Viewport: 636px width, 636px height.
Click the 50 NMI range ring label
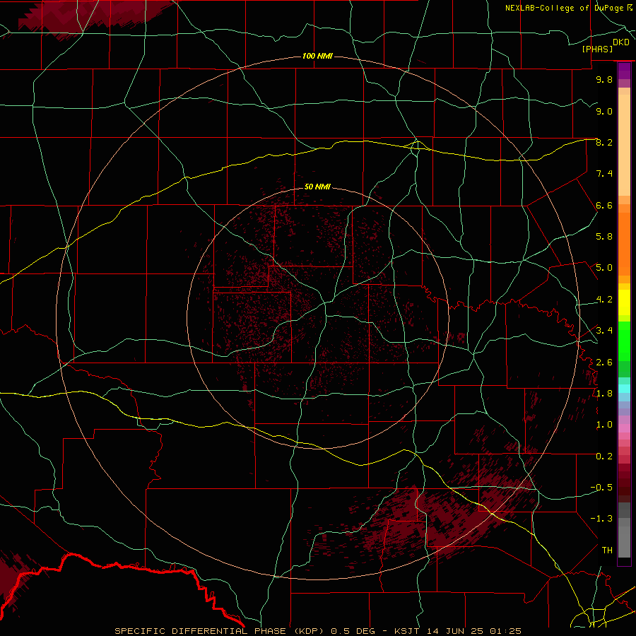click(317, 187)
